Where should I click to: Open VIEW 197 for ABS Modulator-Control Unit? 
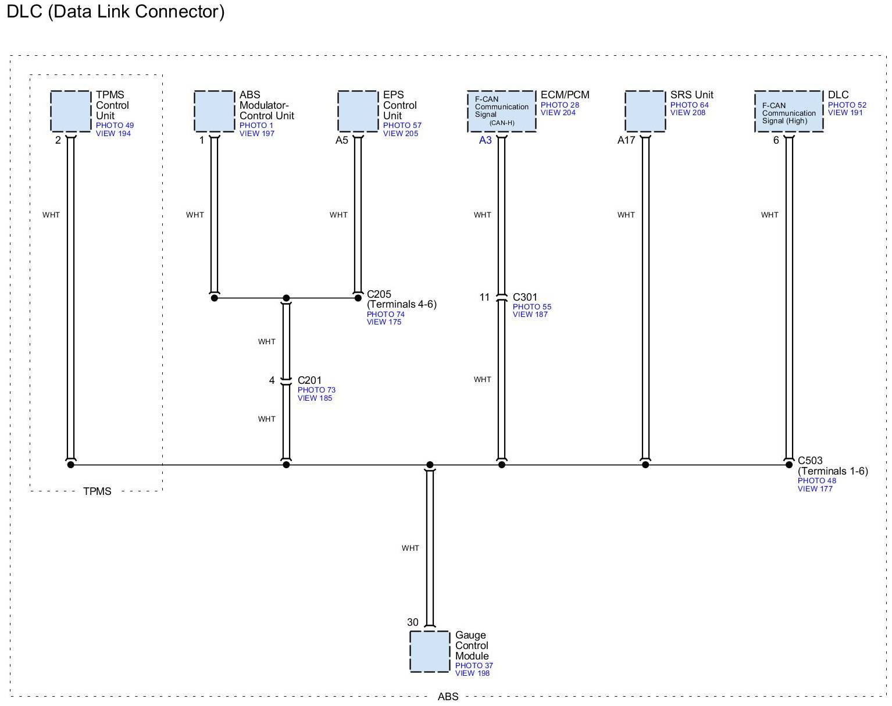(x=256, y=134)
